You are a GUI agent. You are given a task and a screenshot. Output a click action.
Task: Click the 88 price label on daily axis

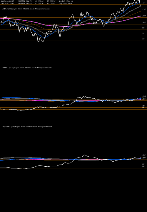click(143, 39)
